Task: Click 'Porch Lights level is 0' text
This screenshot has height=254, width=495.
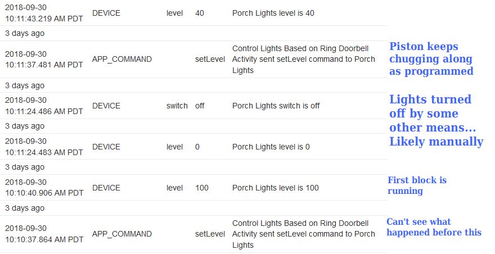Action: [271, 147]
